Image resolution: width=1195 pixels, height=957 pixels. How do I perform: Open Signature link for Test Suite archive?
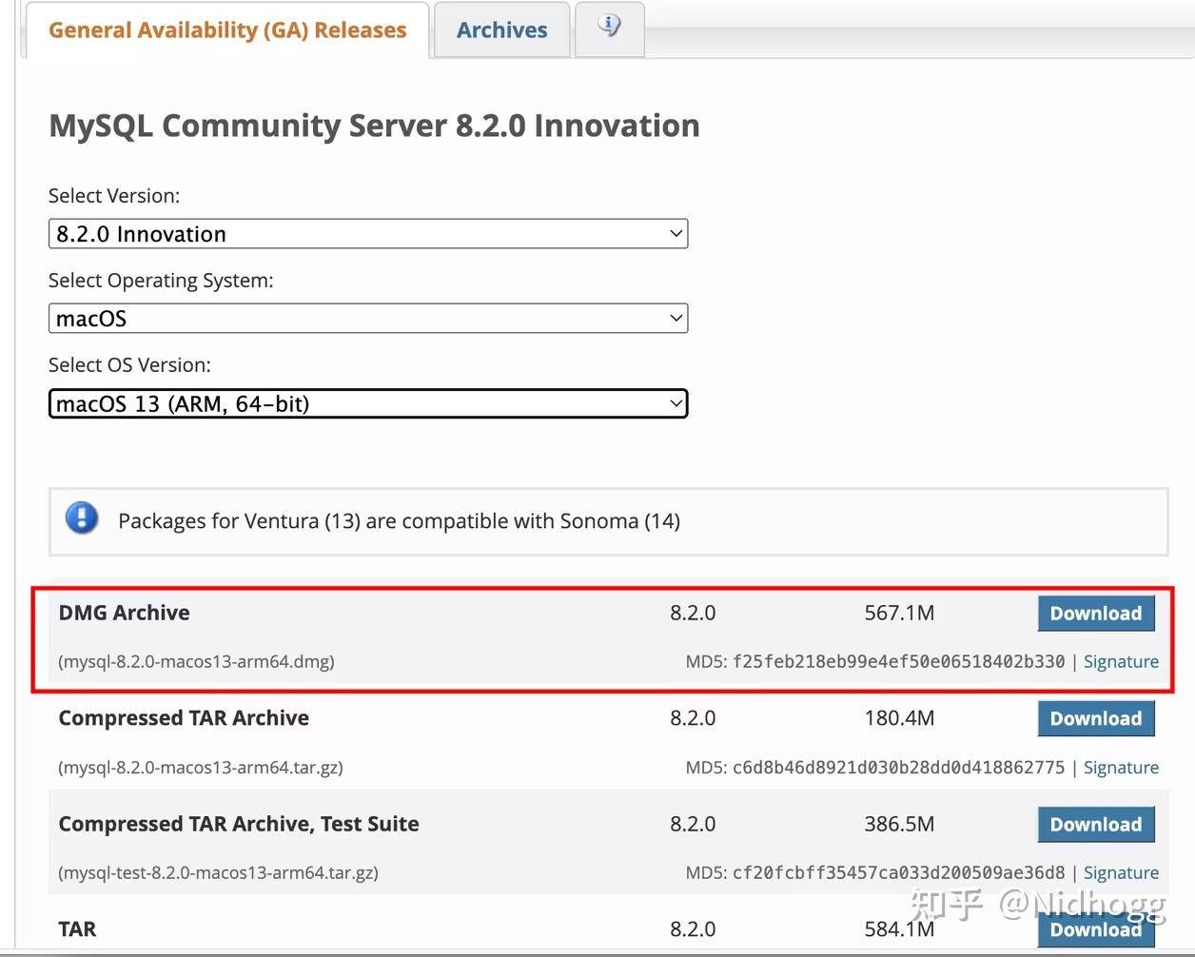click(1121, 873)
